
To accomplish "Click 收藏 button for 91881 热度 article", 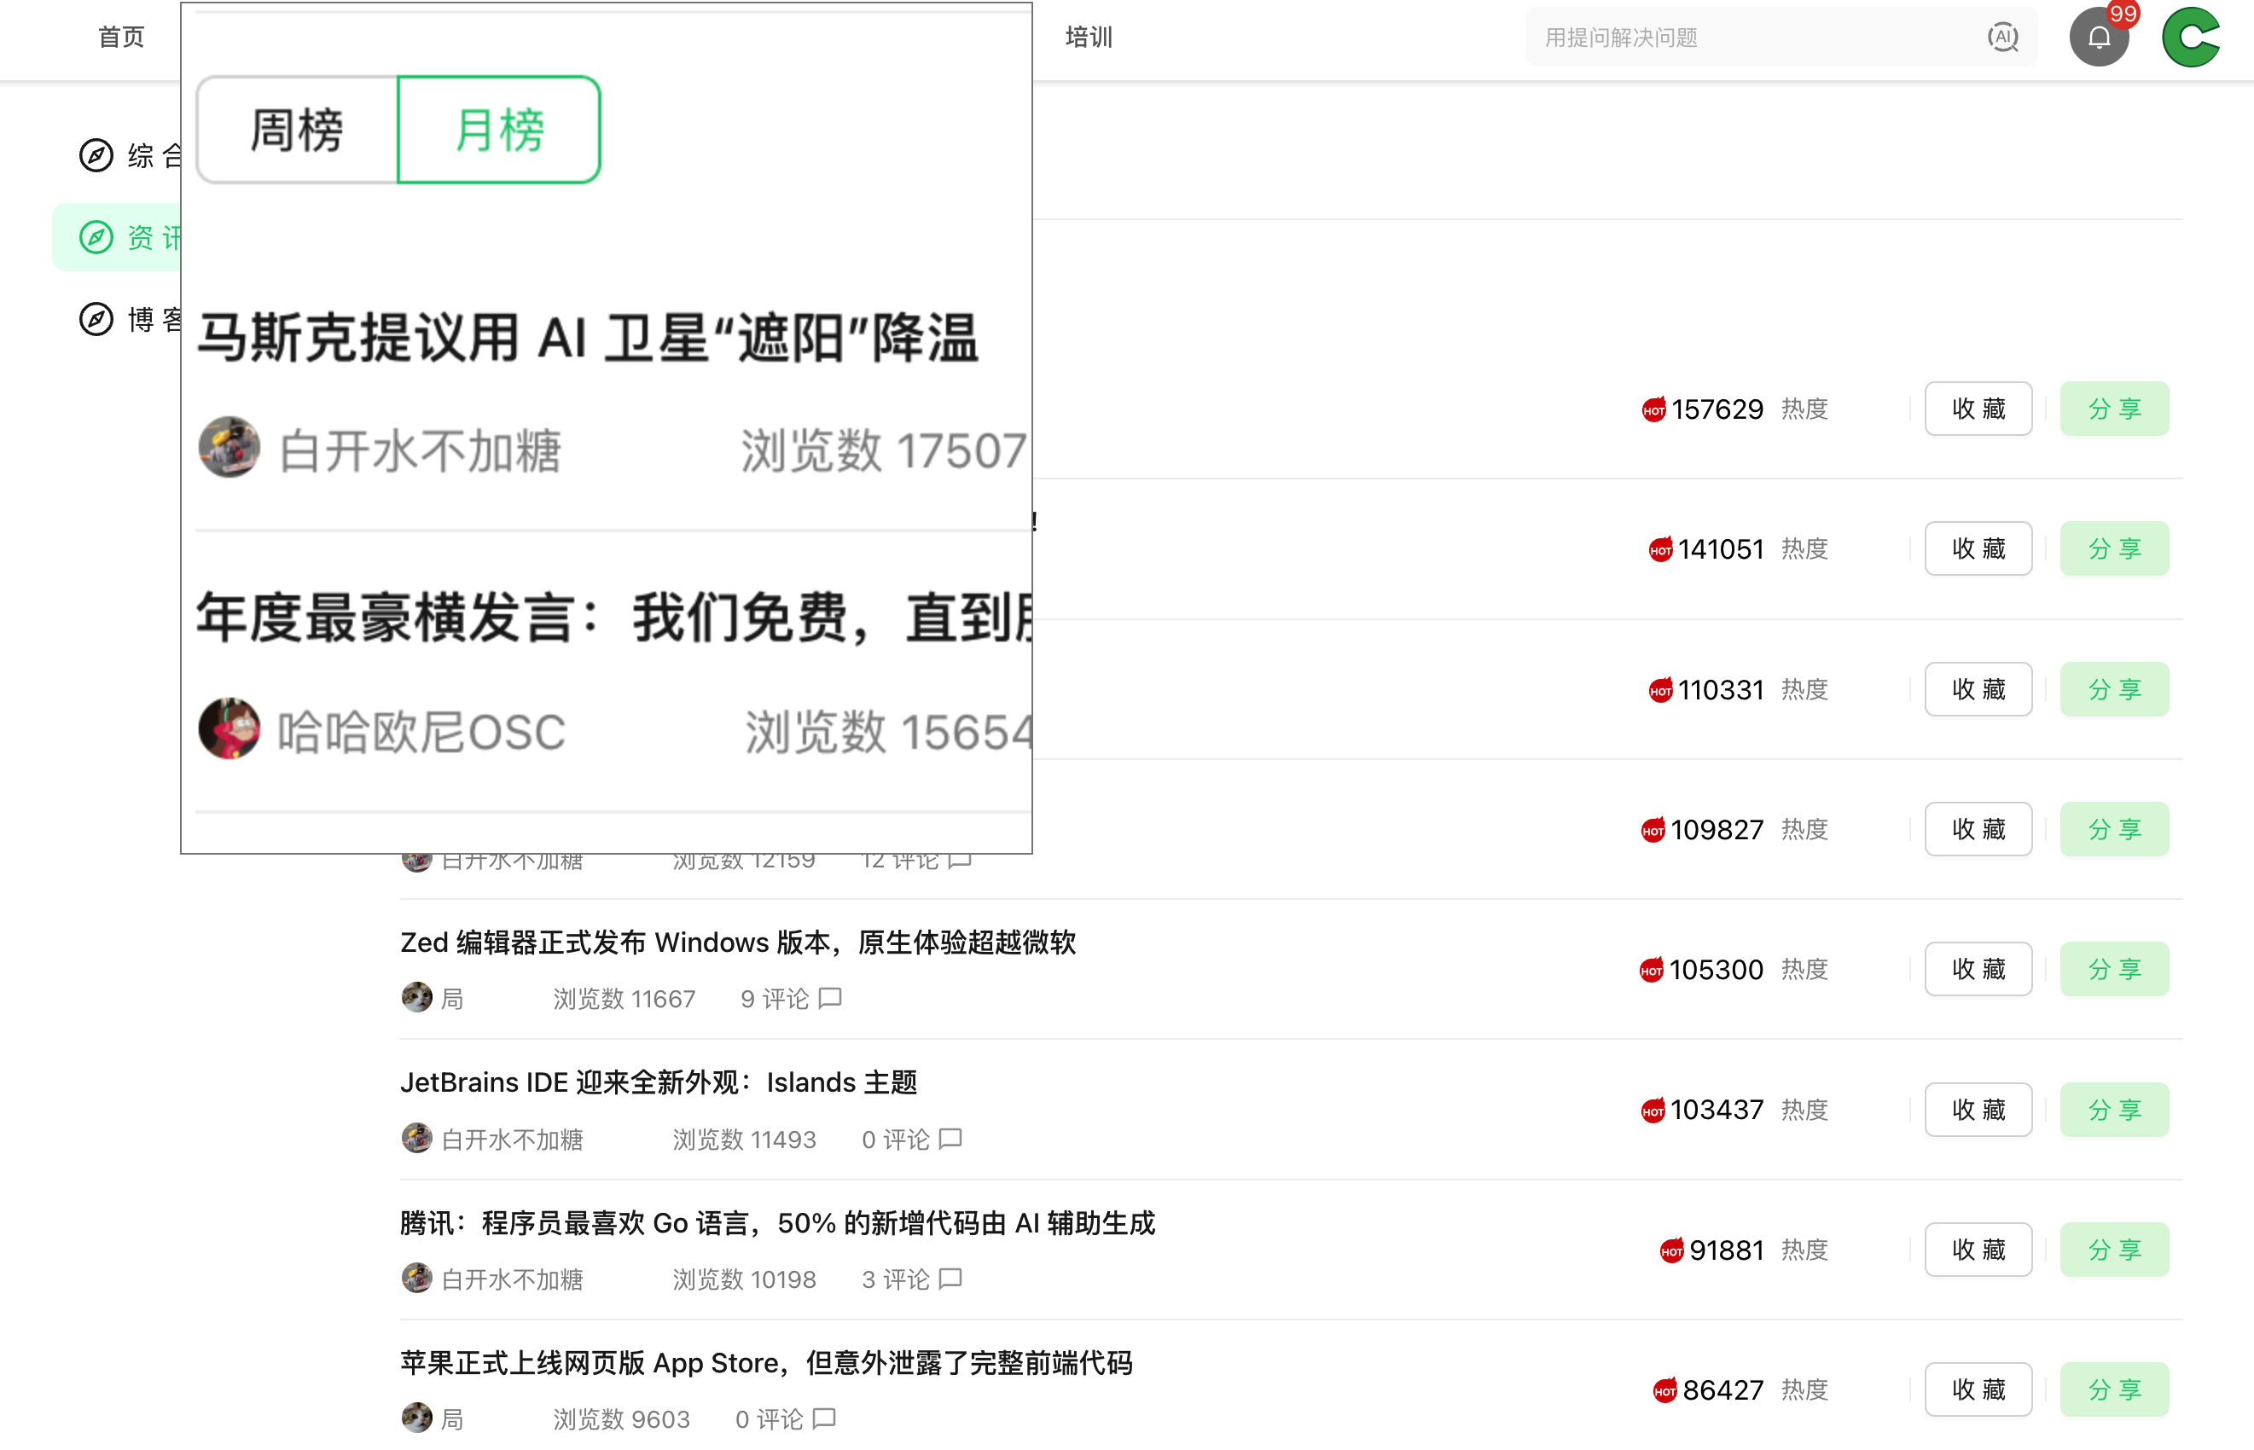I will 1978,1250.
